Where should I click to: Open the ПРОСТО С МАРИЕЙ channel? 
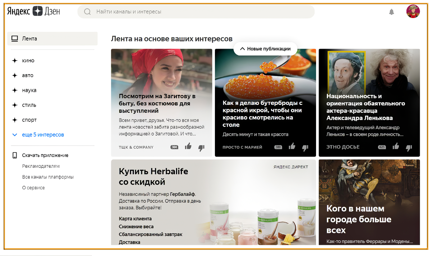[x=242, y=147]
